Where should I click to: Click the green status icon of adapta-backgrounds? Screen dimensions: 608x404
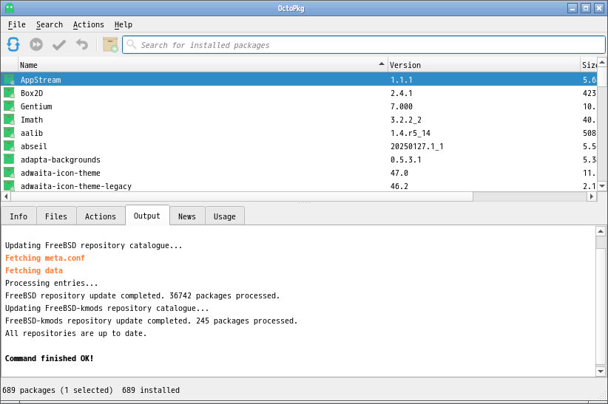pyautogui.click(x=10, y=160)
